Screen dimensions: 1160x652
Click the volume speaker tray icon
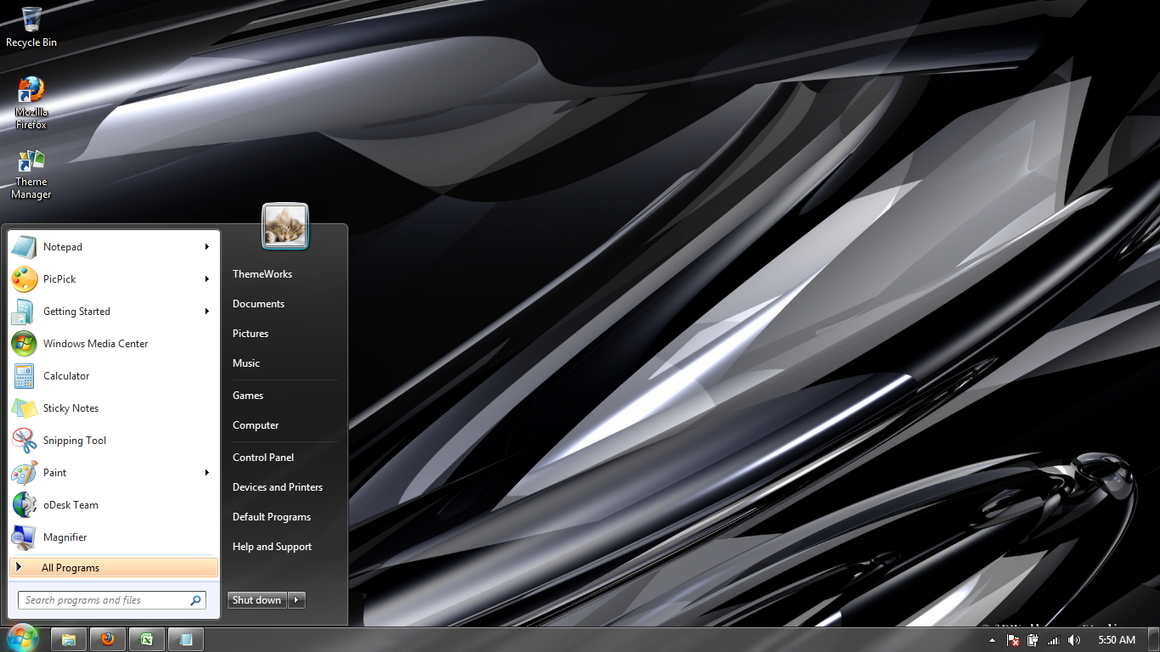pyautogui.click(x=1074, y=640)
